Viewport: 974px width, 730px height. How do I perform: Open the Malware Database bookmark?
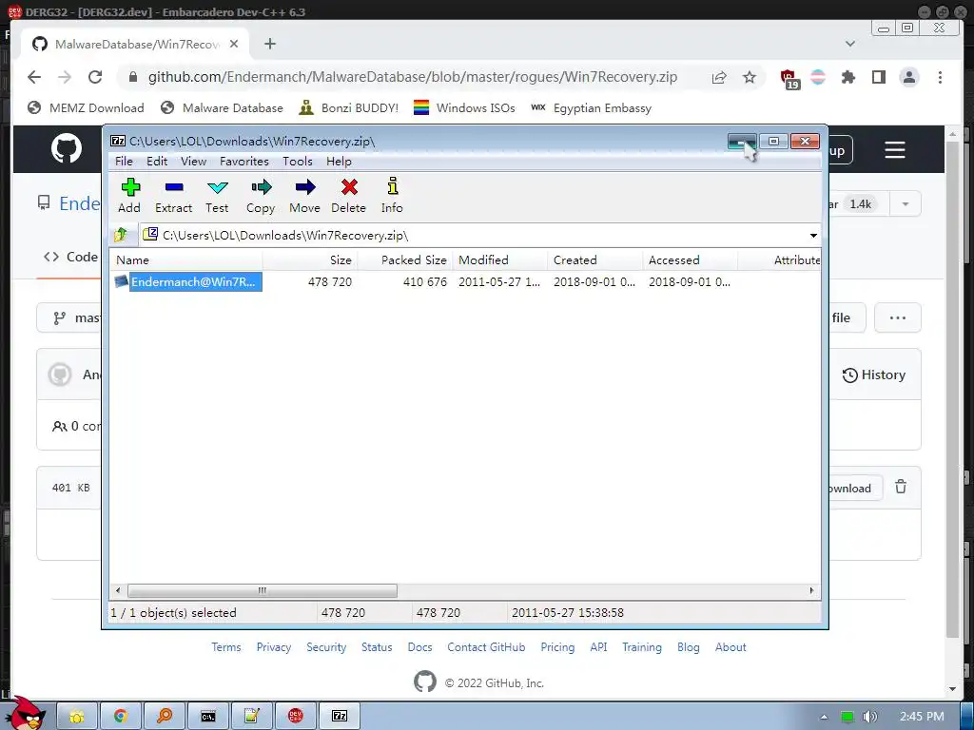pyautogui.click(x=222, y=108)
